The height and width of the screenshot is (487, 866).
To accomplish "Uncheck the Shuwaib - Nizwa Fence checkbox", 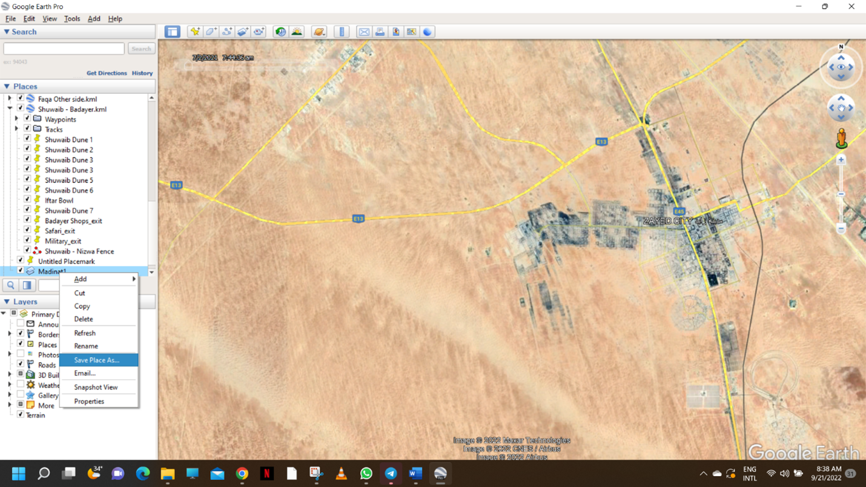I will [27, 251].
